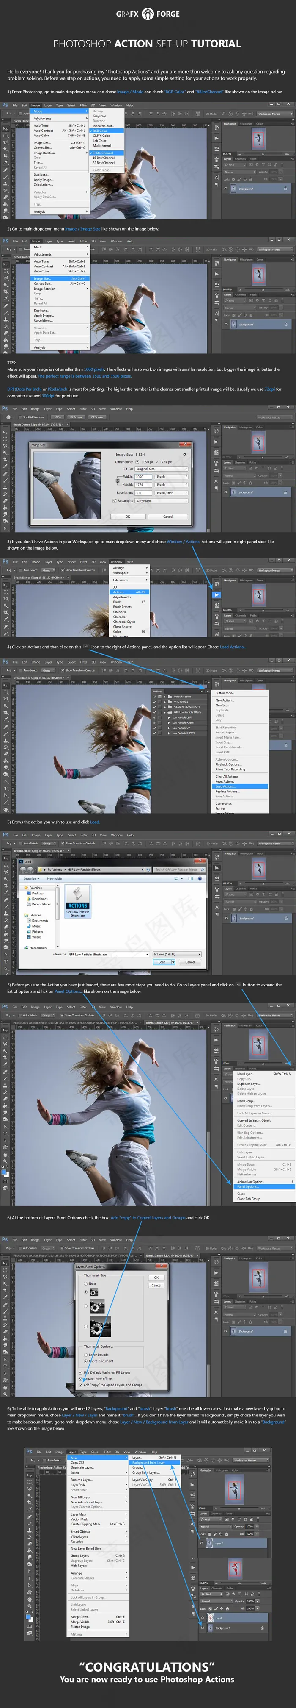
Task: Click the Load button in the Load dialog
Action: click(x=162, y=961)
